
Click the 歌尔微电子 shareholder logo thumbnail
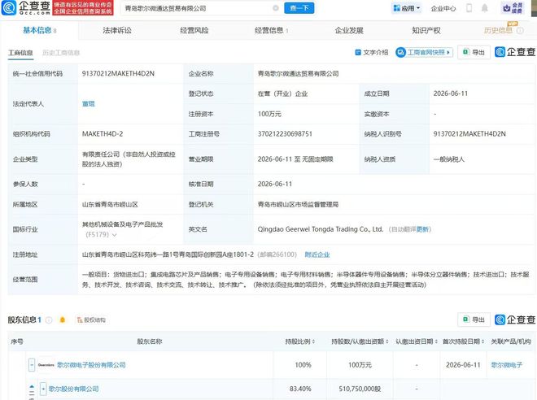point(46,365)
